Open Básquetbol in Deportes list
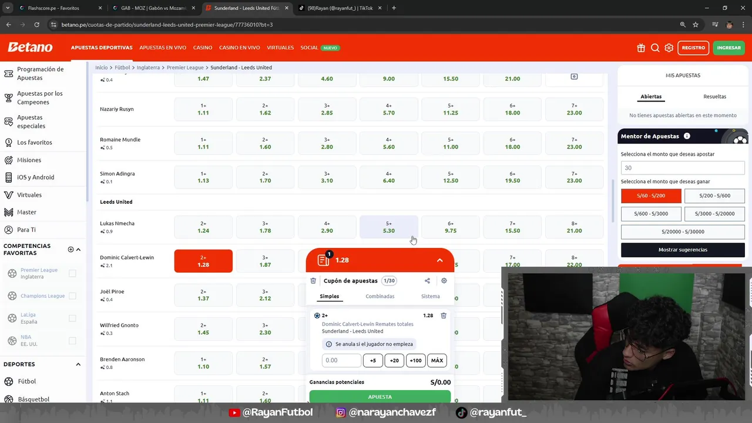 tap(33, 399)
